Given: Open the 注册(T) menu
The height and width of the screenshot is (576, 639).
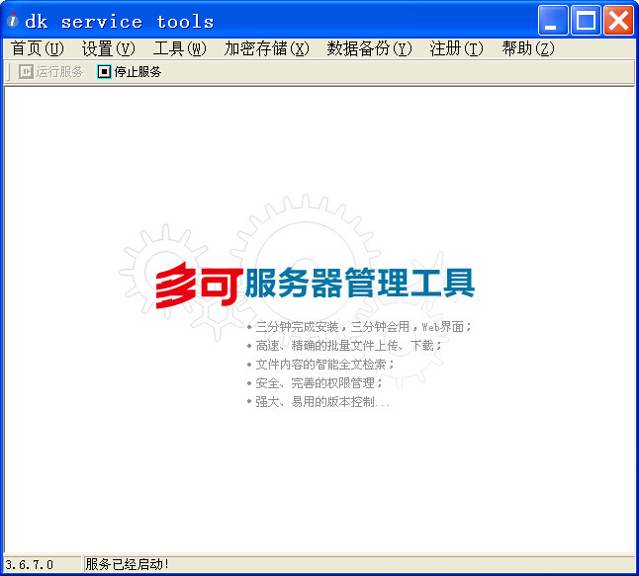Looking at the screenshot, I should [x=457, y=48].
